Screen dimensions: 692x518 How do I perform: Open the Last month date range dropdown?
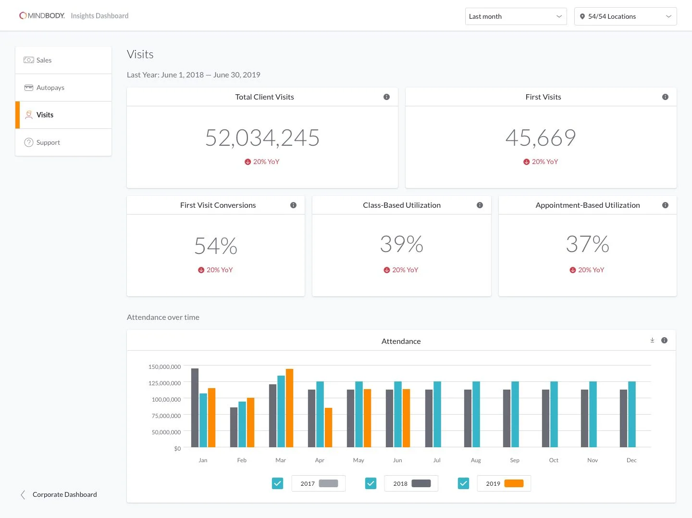(x=516, y=16)
